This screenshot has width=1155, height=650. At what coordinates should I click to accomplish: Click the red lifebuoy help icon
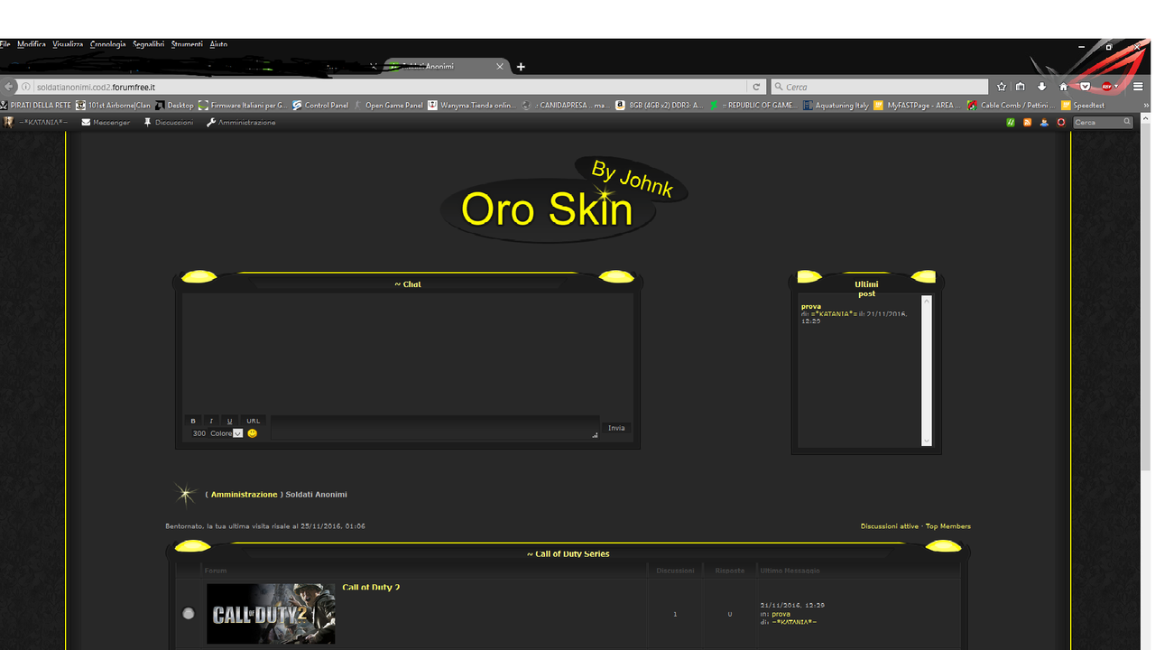click(1061, 123)
